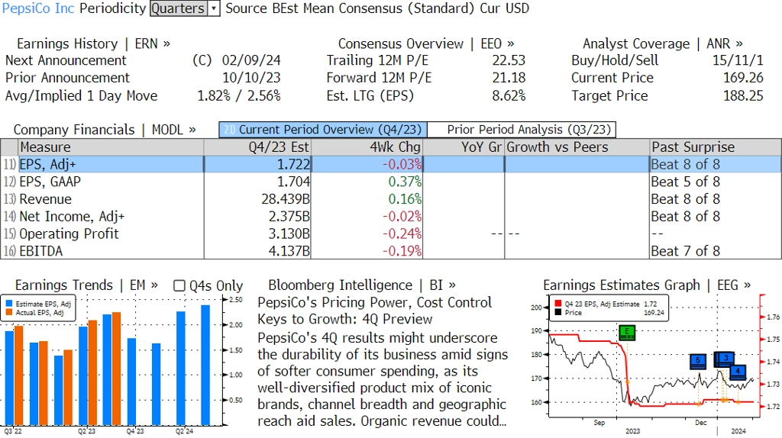Click Beat 5 of 8 past surprise

coord(686,182)
